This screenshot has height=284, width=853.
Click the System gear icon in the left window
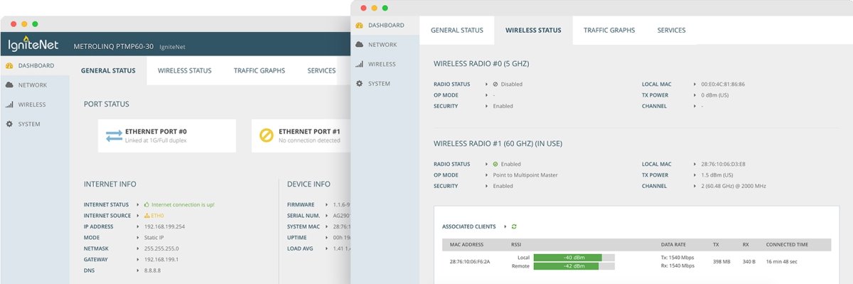[9, 124]
